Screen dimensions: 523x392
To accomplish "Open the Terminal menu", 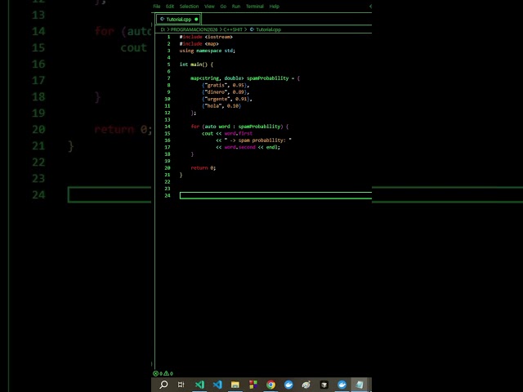I will pyautogui.click(x=254, y=7).
